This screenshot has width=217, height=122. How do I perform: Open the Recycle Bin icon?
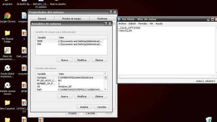(x=209, y=120)
